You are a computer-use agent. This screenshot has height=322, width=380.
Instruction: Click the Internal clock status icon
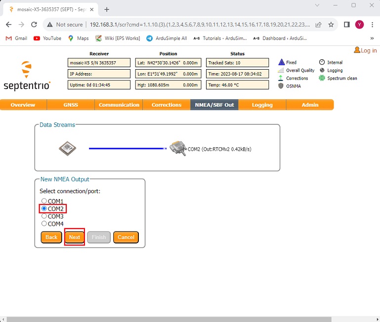[322, 62]
